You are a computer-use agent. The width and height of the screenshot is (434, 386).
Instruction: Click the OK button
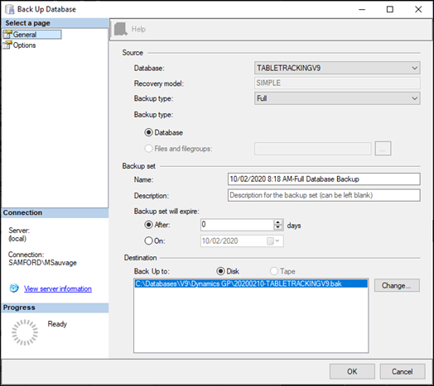click(352, 372)
